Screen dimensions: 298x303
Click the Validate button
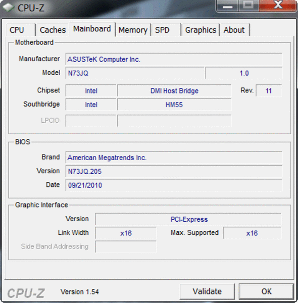[207, 291]
